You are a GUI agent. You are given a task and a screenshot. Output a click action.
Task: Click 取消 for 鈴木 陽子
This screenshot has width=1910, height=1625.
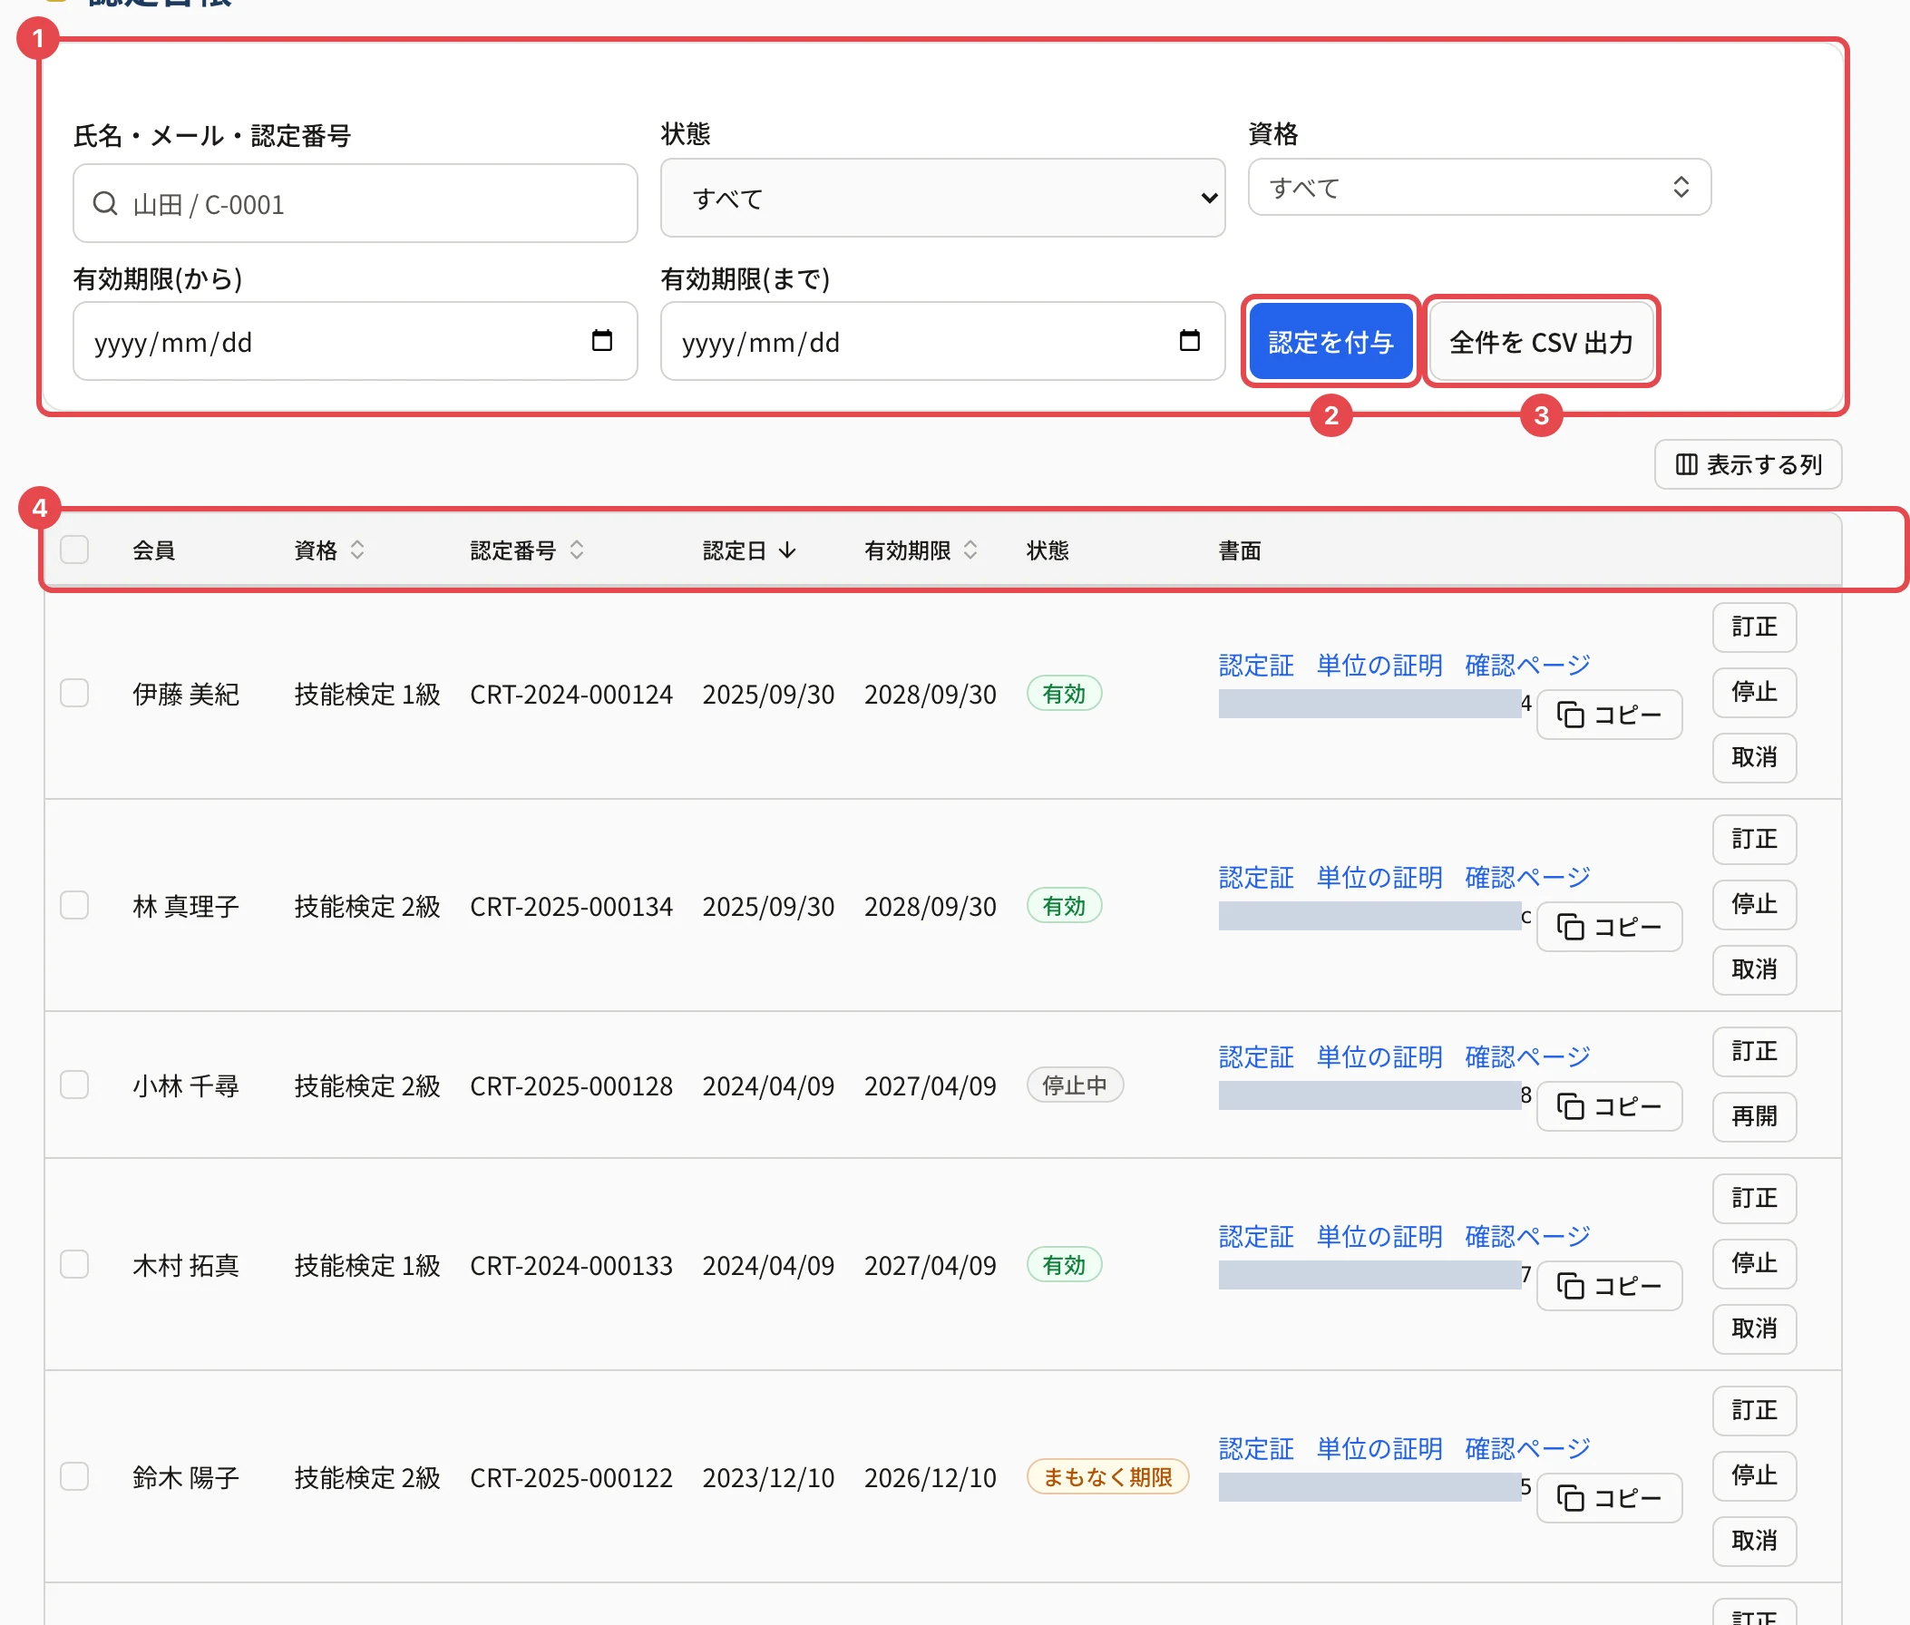(1754, 1542)
